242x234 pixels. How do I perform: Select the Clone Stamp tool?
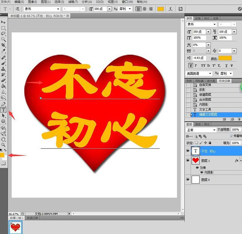(x=3, y=69)
